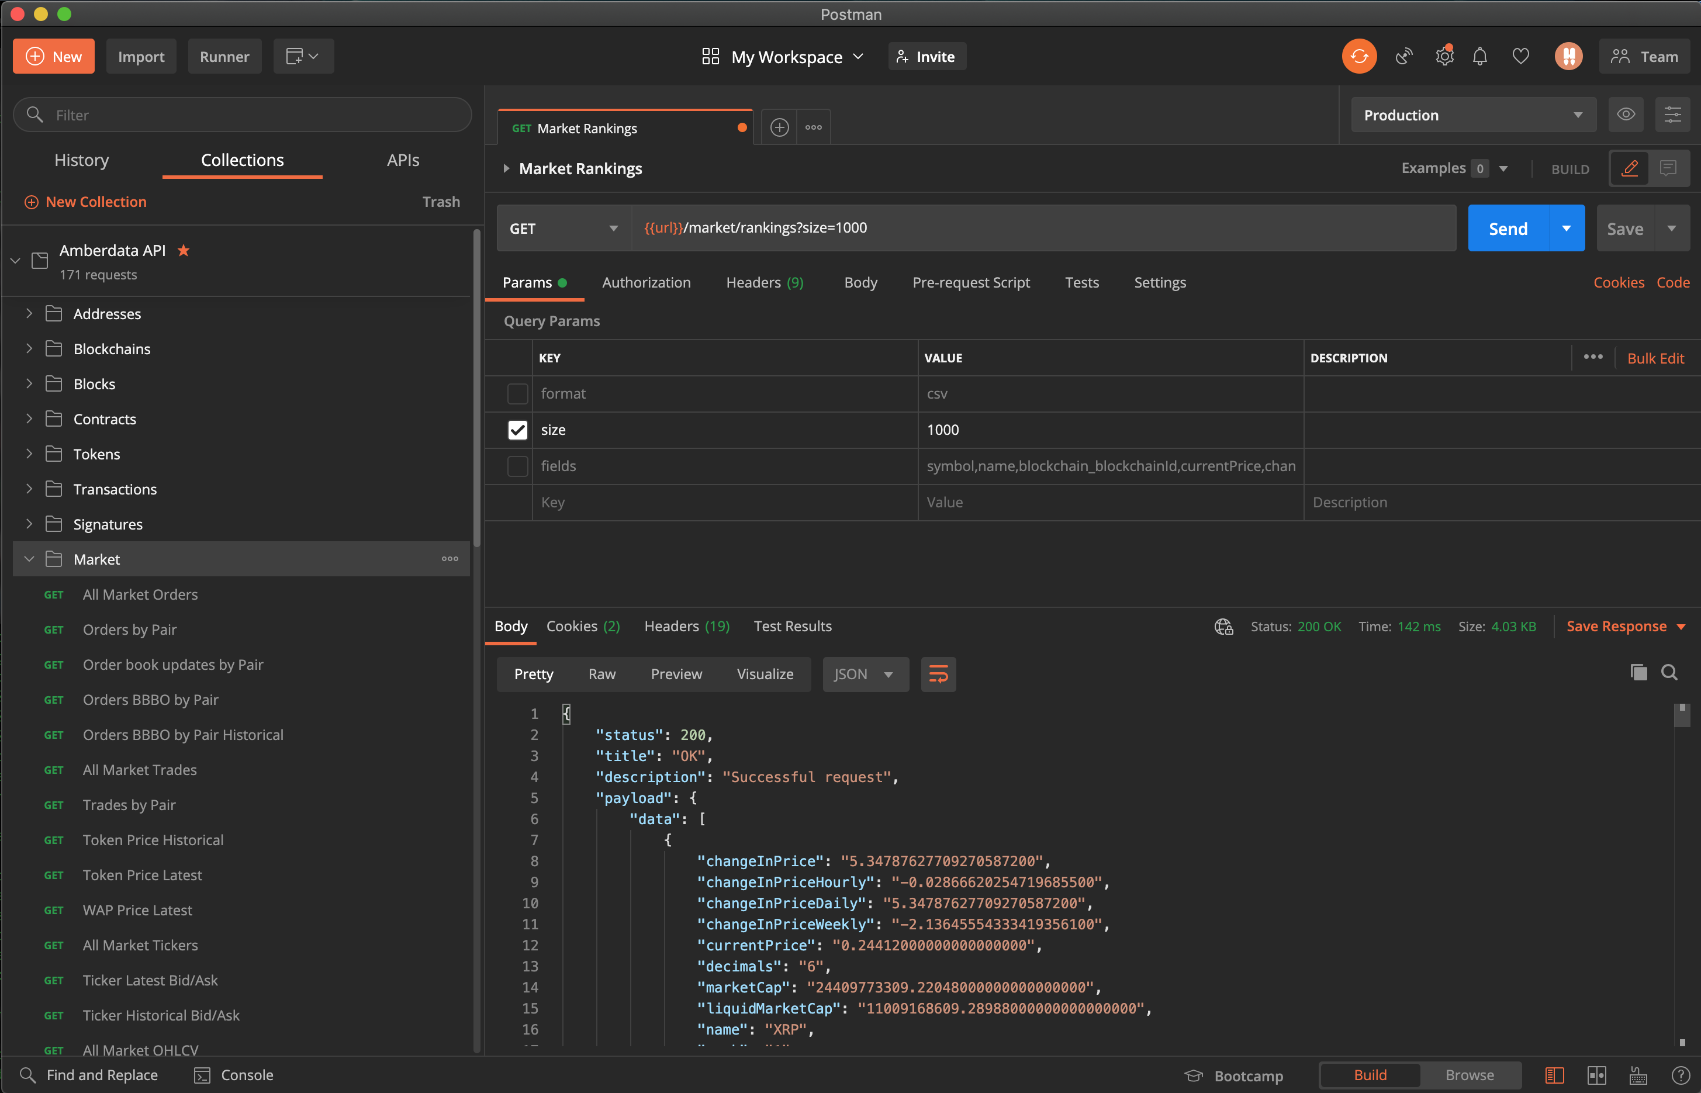Click the Import button

(140, 56)
